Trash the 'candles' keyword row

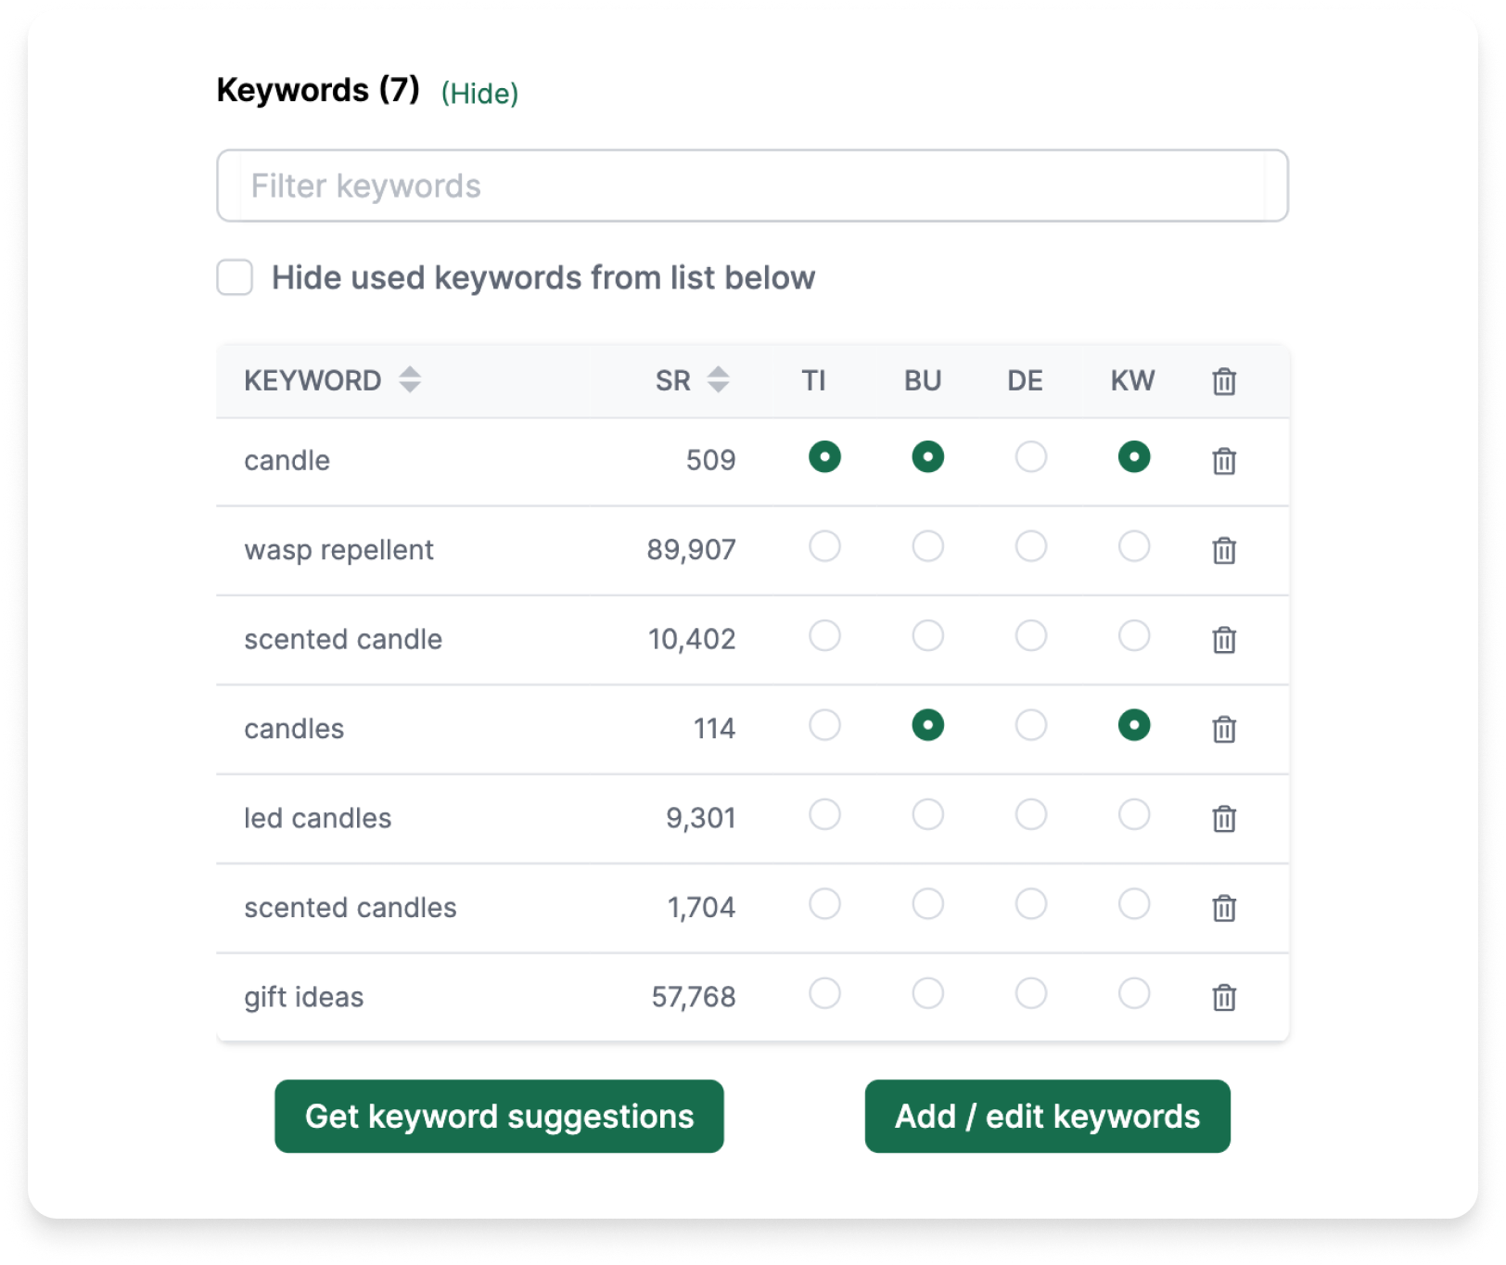(1224, 730)
